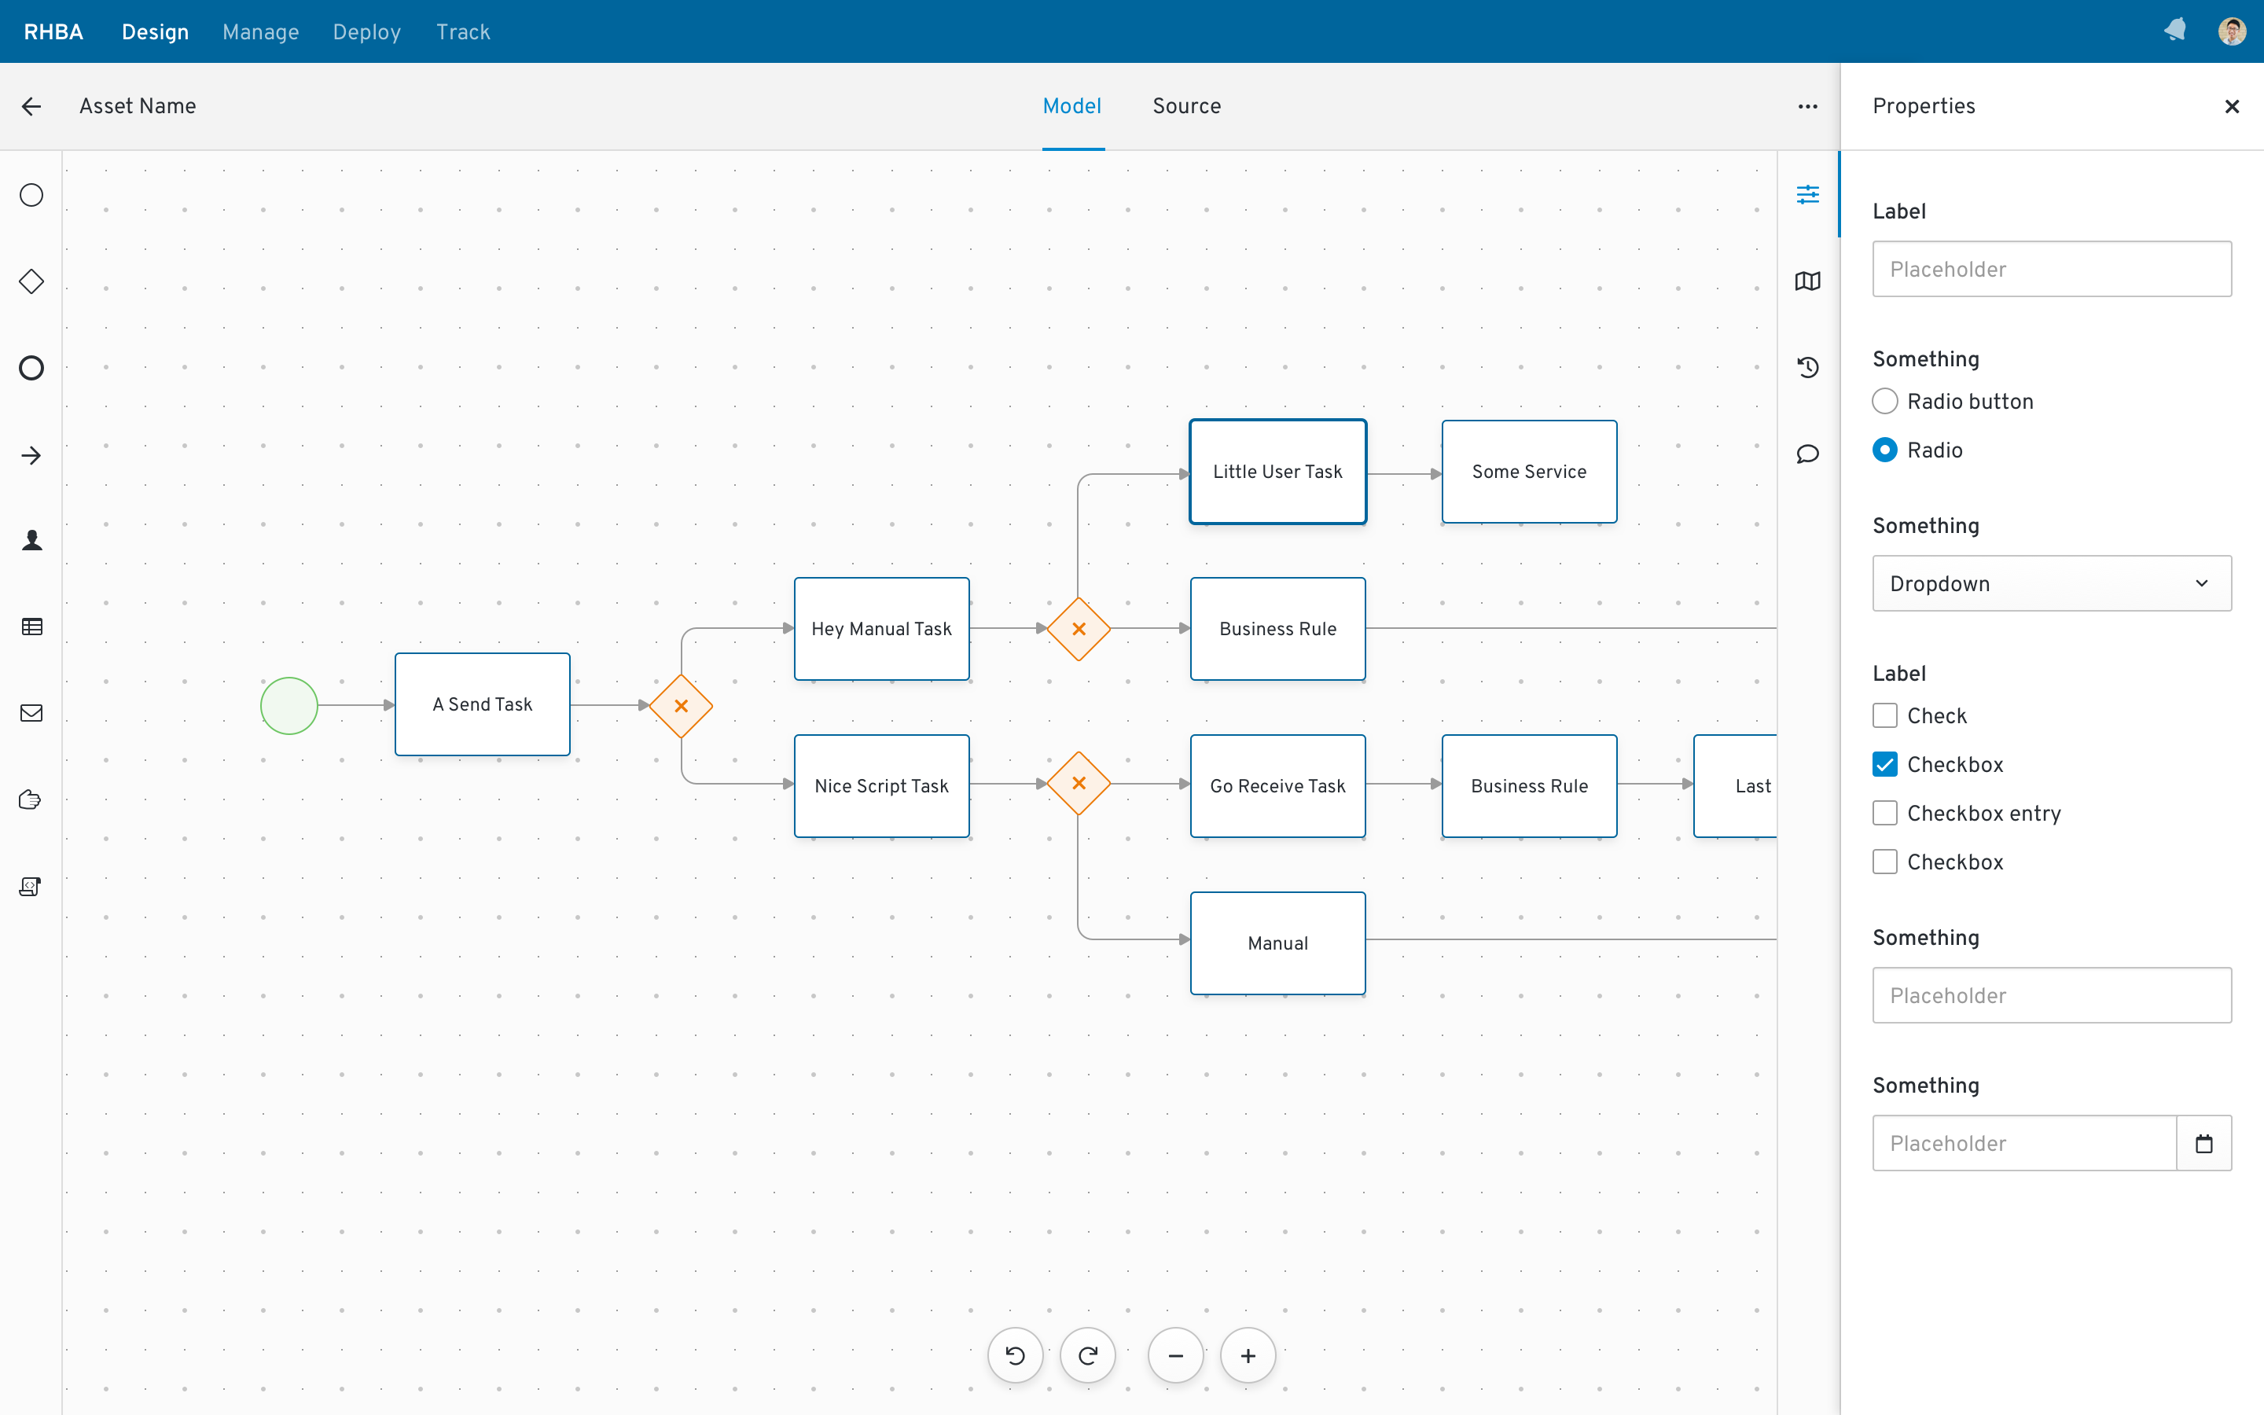This screenshot has height=1415, width=2264.
Task: Click undo button in canvas toolbar
Action: coord(1016,1356)
